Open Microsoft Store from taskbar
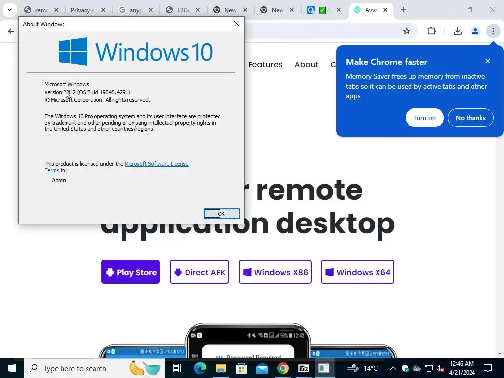This screenshot has width=504, height=378. [x=241, y=368]
